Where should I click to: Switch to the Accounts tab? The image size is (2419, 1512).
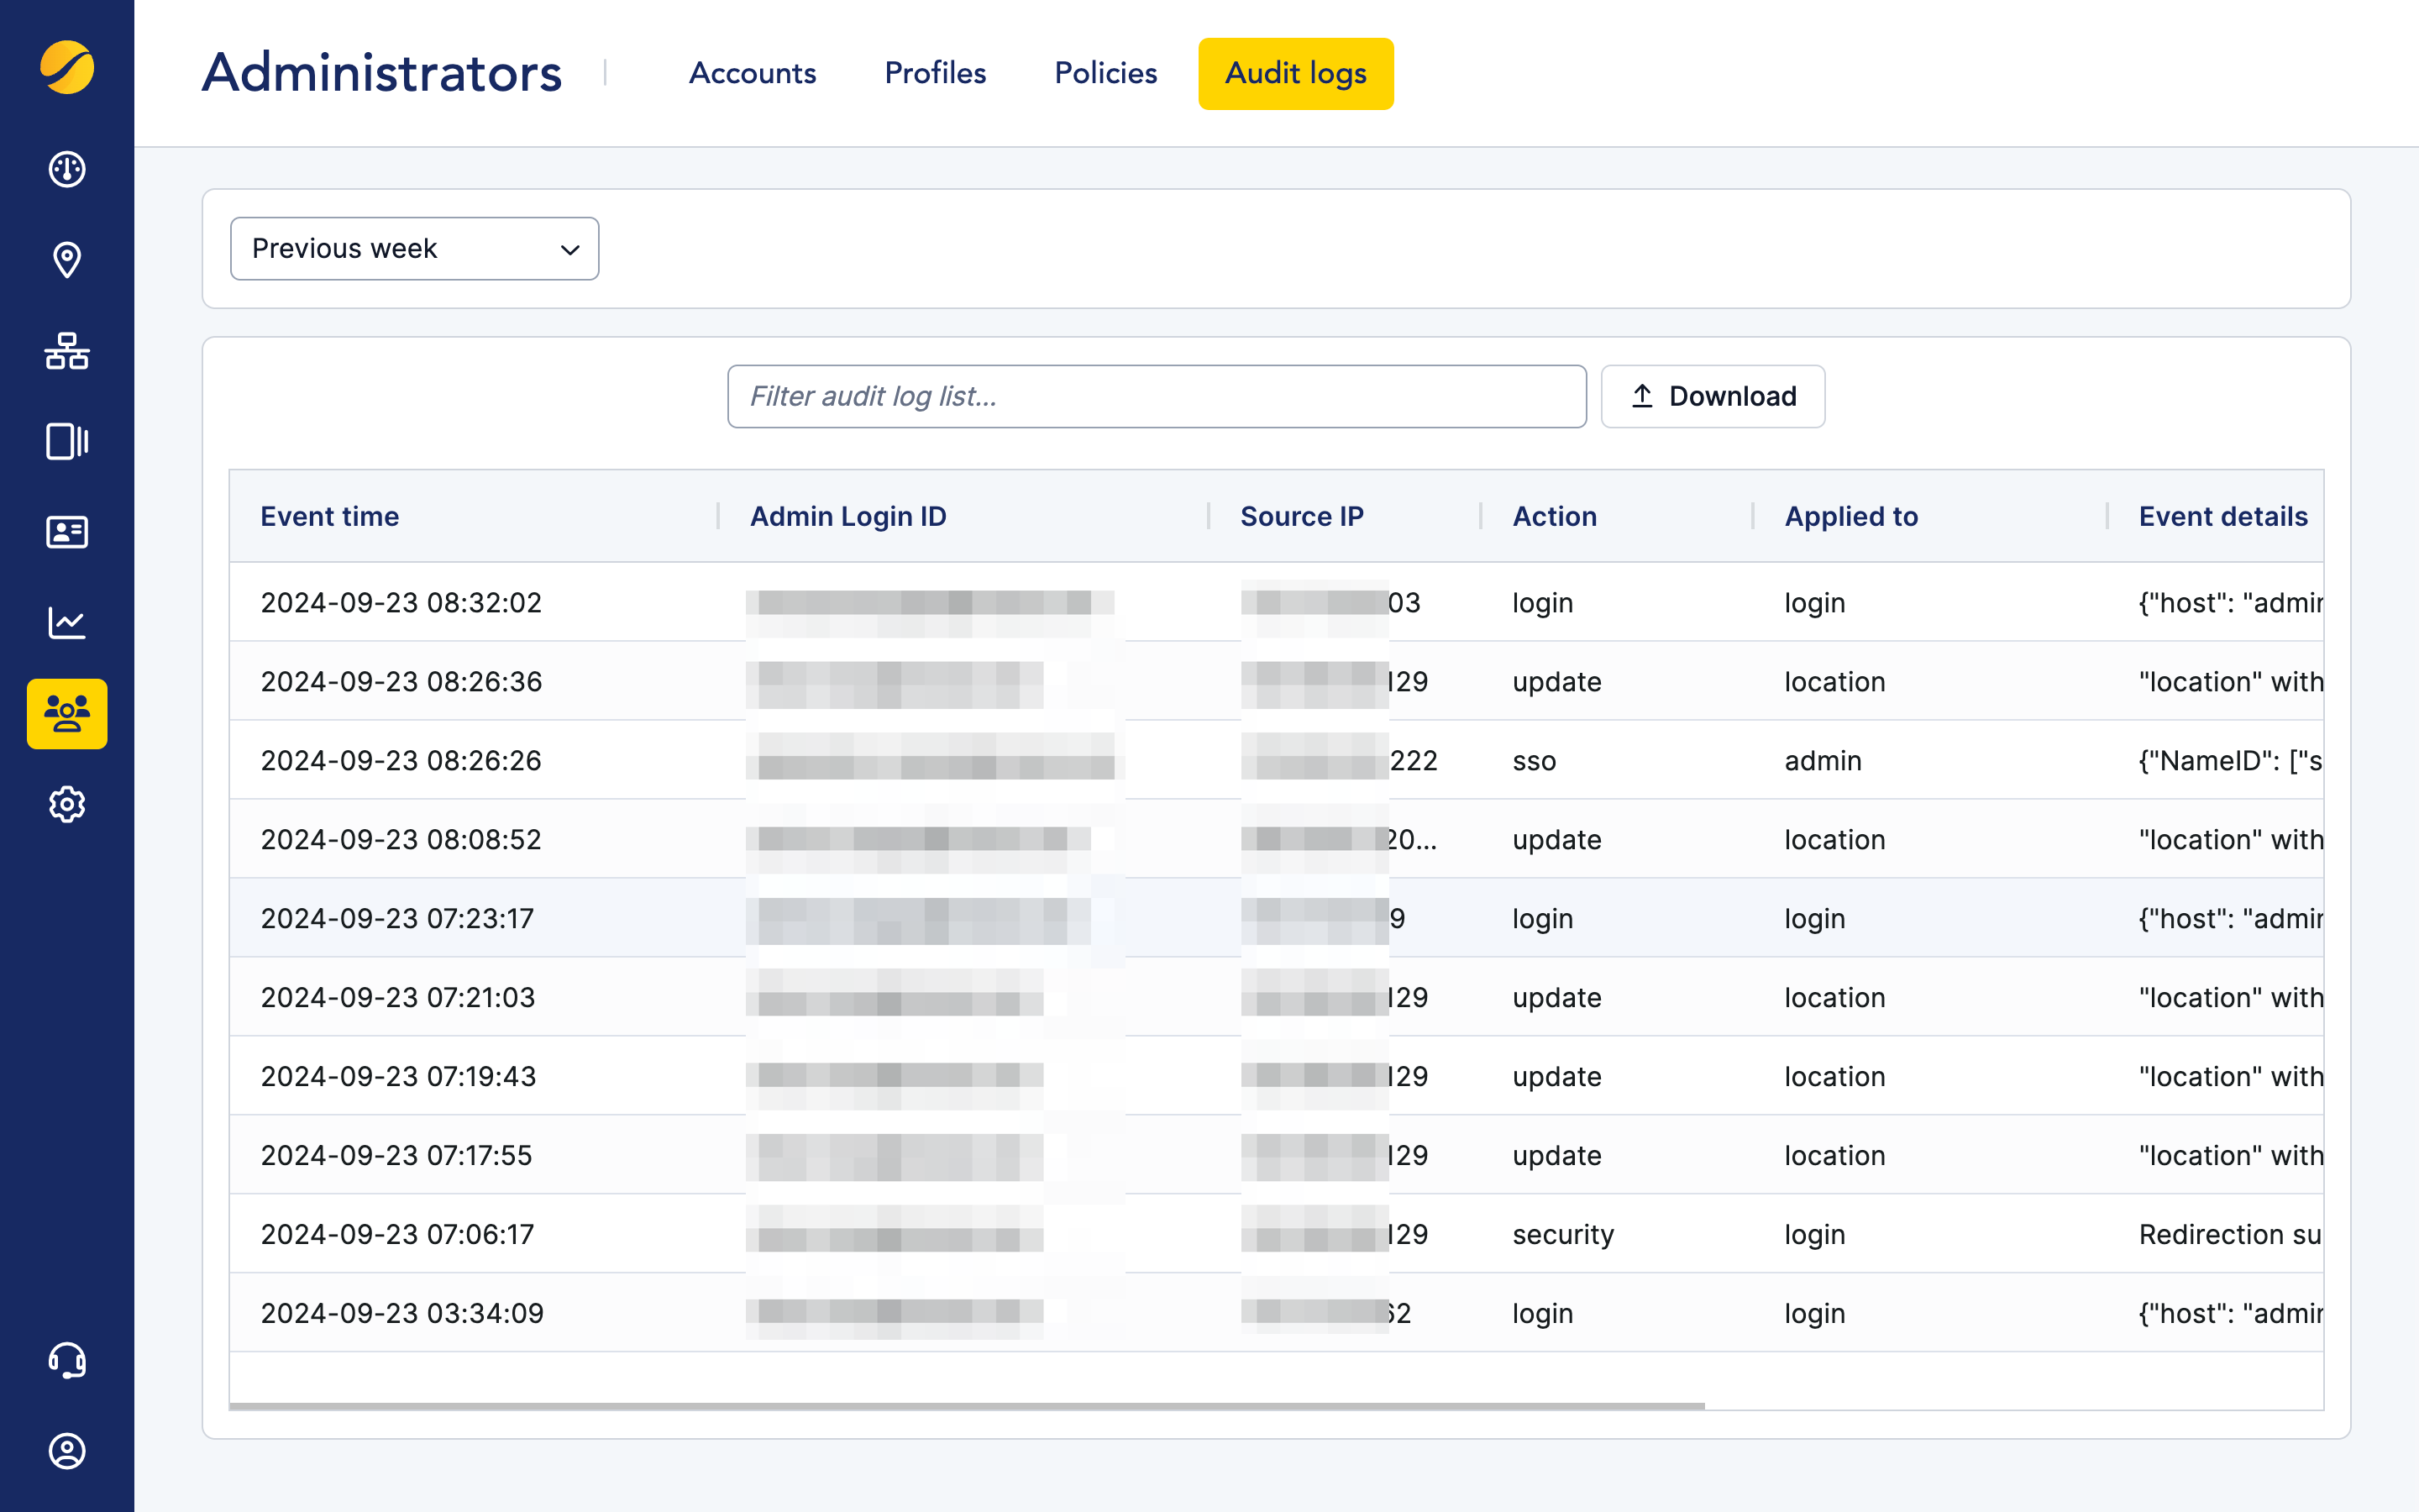(752, 73)
